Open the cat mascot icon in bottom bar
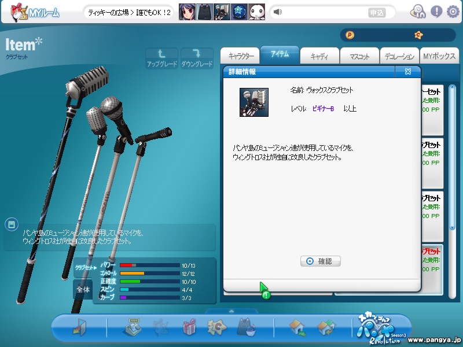This screenshot has width=463, height=347. coord(247,327)
